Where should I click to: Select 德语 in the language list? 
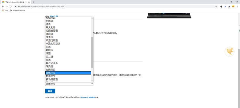point(68,24)
